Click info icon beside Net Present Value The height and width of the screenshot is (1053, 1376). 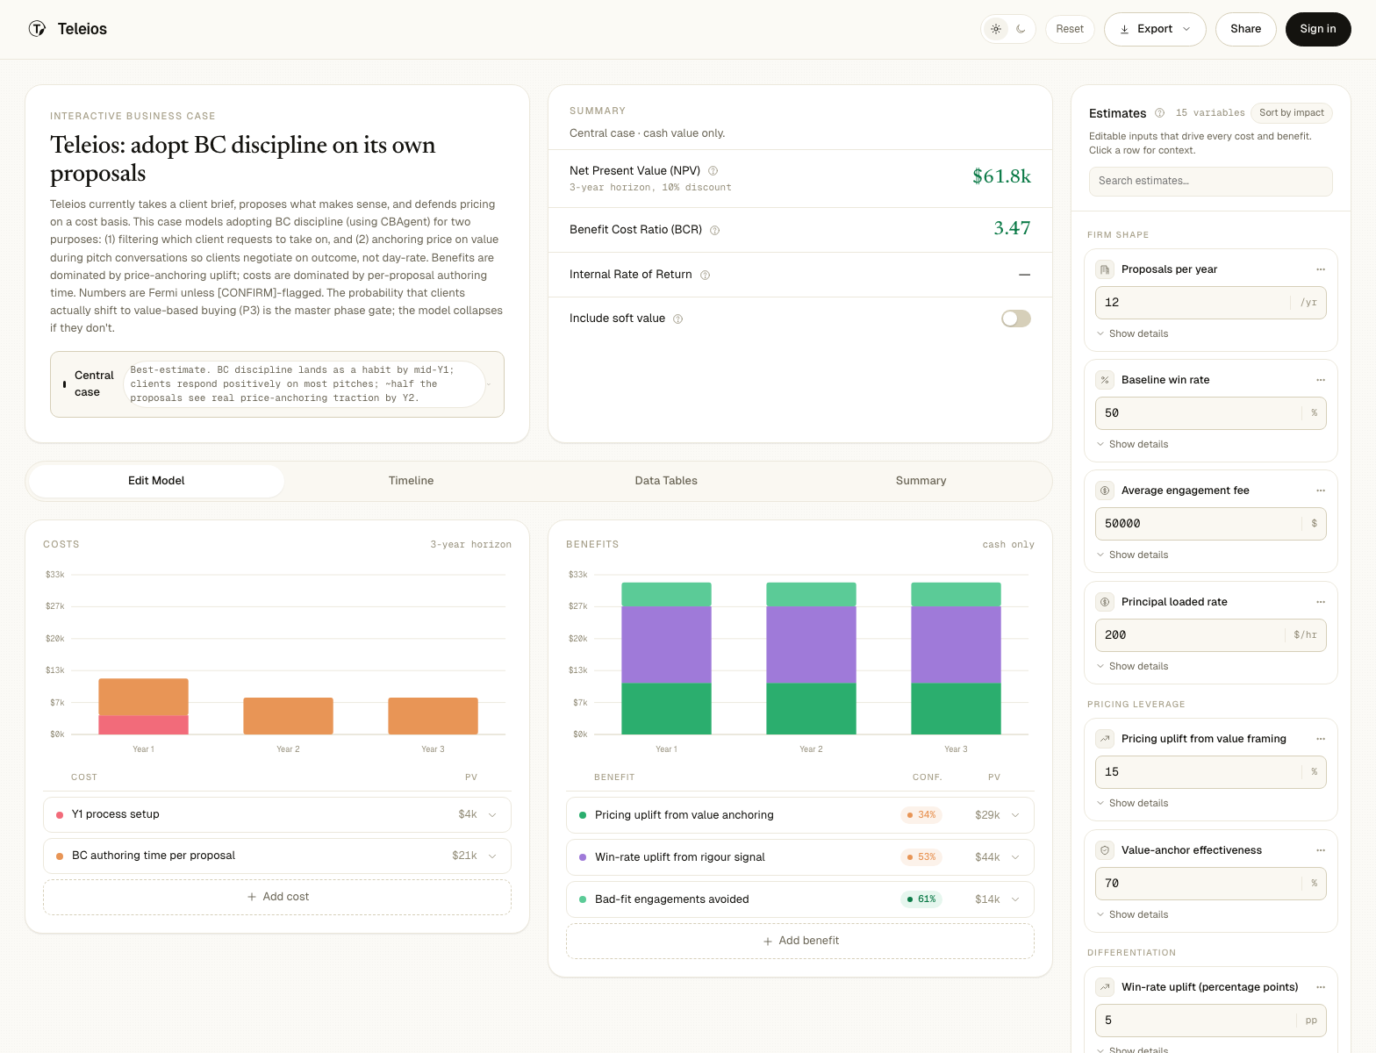(713, 171)
